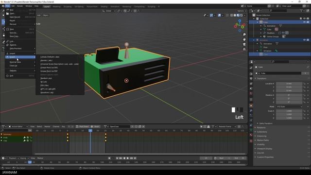Open the Import submenu in File menu
This screenshot has width=311, height=175.
pos(20,53)
